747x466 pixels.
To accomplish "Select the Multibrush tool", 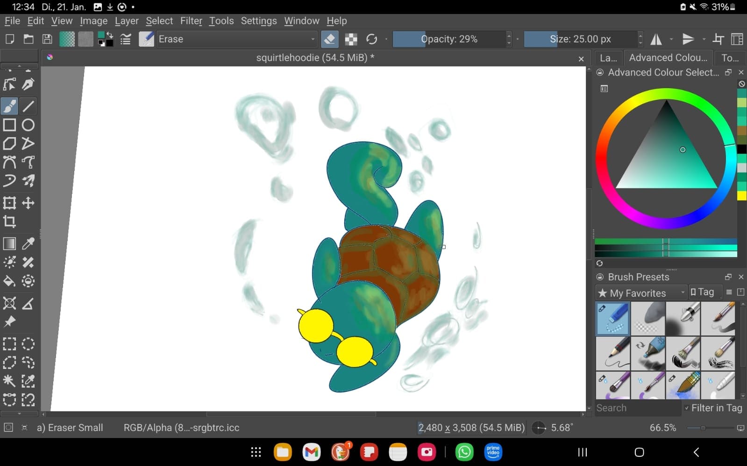I will click(x=28, y=181).
